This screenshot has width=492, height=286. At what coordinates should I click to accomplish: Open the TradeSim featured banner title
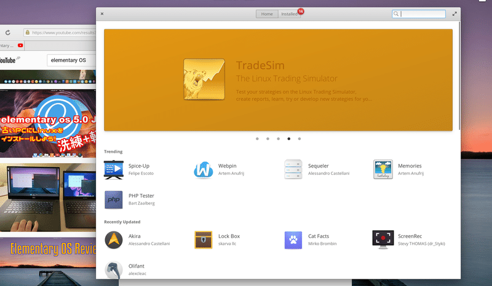point(260,66)
